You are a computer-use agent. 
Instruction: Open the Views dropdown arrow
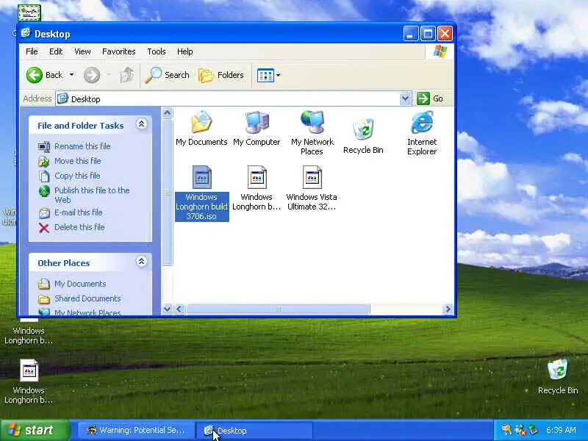[x=279, y=75]
